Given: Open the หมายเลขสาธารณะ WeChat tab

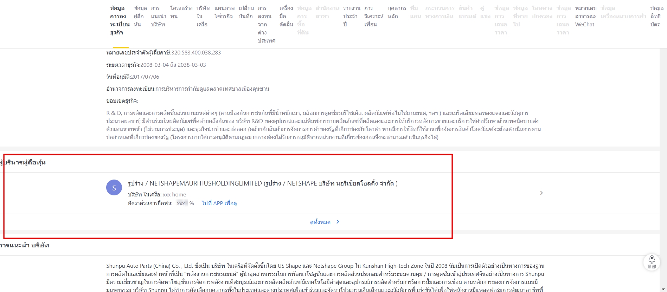Looking at the screenshot, I should [x=585, y=16].
